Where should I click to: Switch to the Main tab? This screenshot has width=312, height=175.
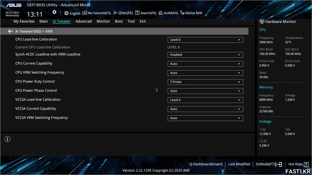[43, 22]
